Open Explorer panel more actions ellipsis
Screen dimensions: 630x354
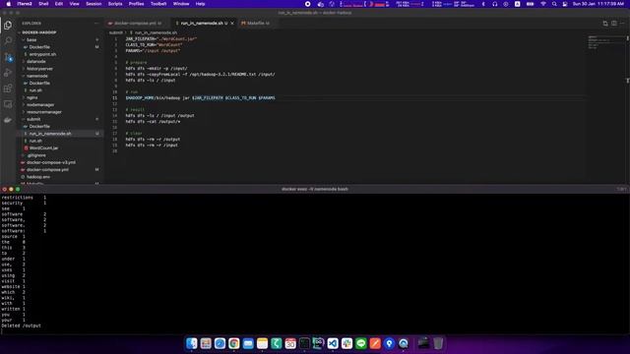click(x=96, y=24)
